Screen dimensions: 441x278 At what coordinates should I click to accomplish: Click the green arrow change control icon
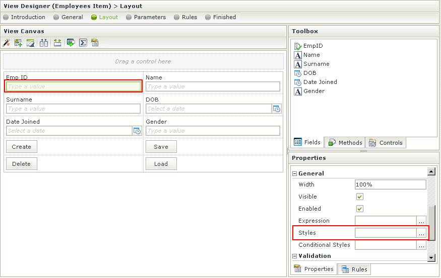(x=71, y=43)
